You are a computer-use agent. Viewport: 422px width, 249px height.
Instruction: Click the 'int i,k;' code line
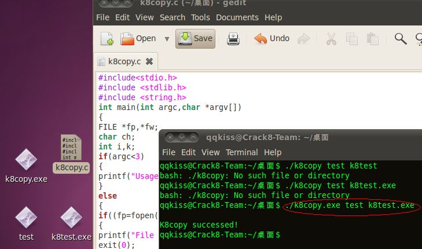pyautogui.click(x=116, y=147)
